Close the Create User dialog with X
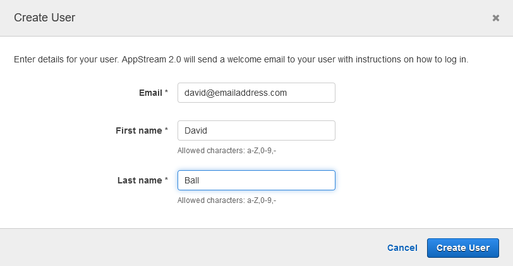513x266 pixels. (x=496, y=18)
